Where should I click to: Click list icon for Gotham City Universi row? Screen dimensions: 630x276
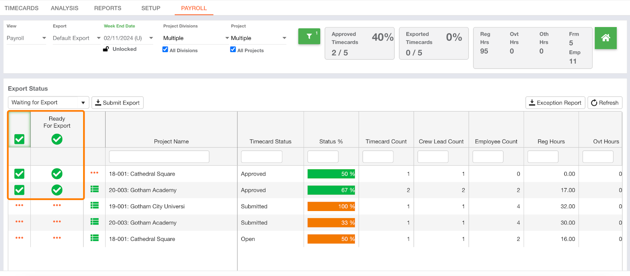94,205
